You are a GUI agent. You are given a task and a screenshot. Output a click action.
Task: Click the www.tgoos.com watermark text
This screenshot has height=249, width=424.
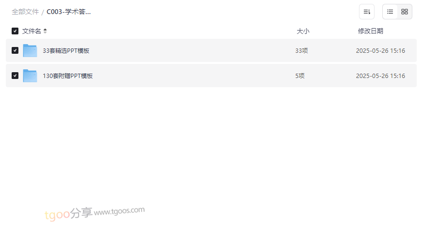[119, 211]
